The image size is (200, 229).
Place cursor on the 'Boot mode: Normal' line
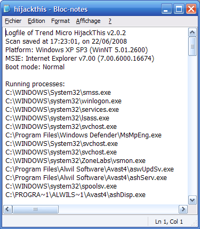35,67
